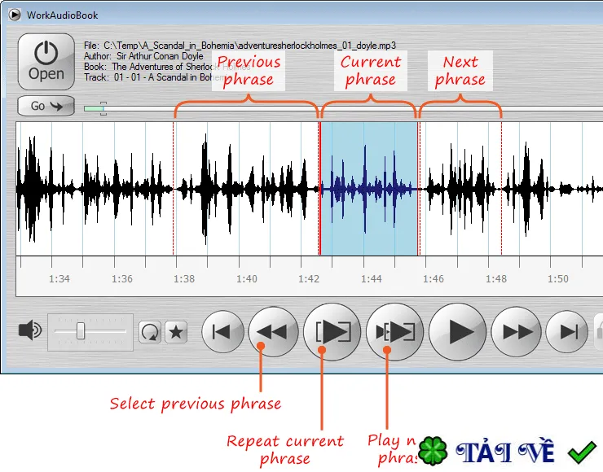Click the 1:38 timeline label
This screenshot has width=603, height=472.
point(184,279)
